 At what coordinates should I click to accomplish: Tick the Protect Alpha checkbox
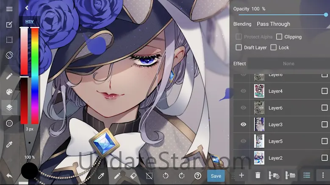pos(238,37)
